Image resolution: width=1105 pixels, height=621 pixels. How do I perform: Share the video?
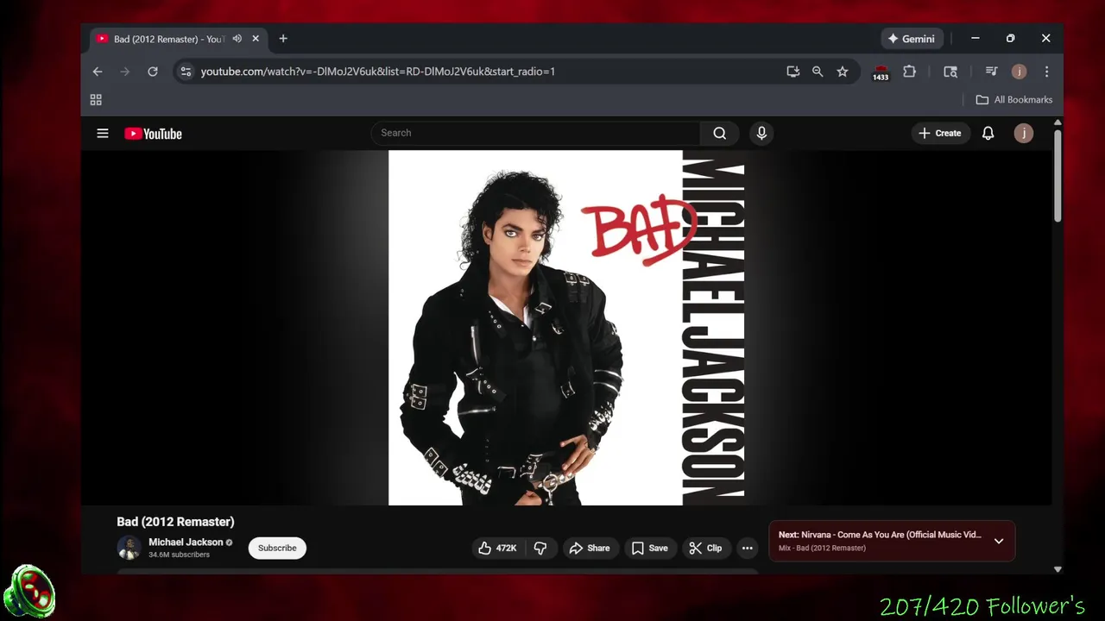coord(590,549)
